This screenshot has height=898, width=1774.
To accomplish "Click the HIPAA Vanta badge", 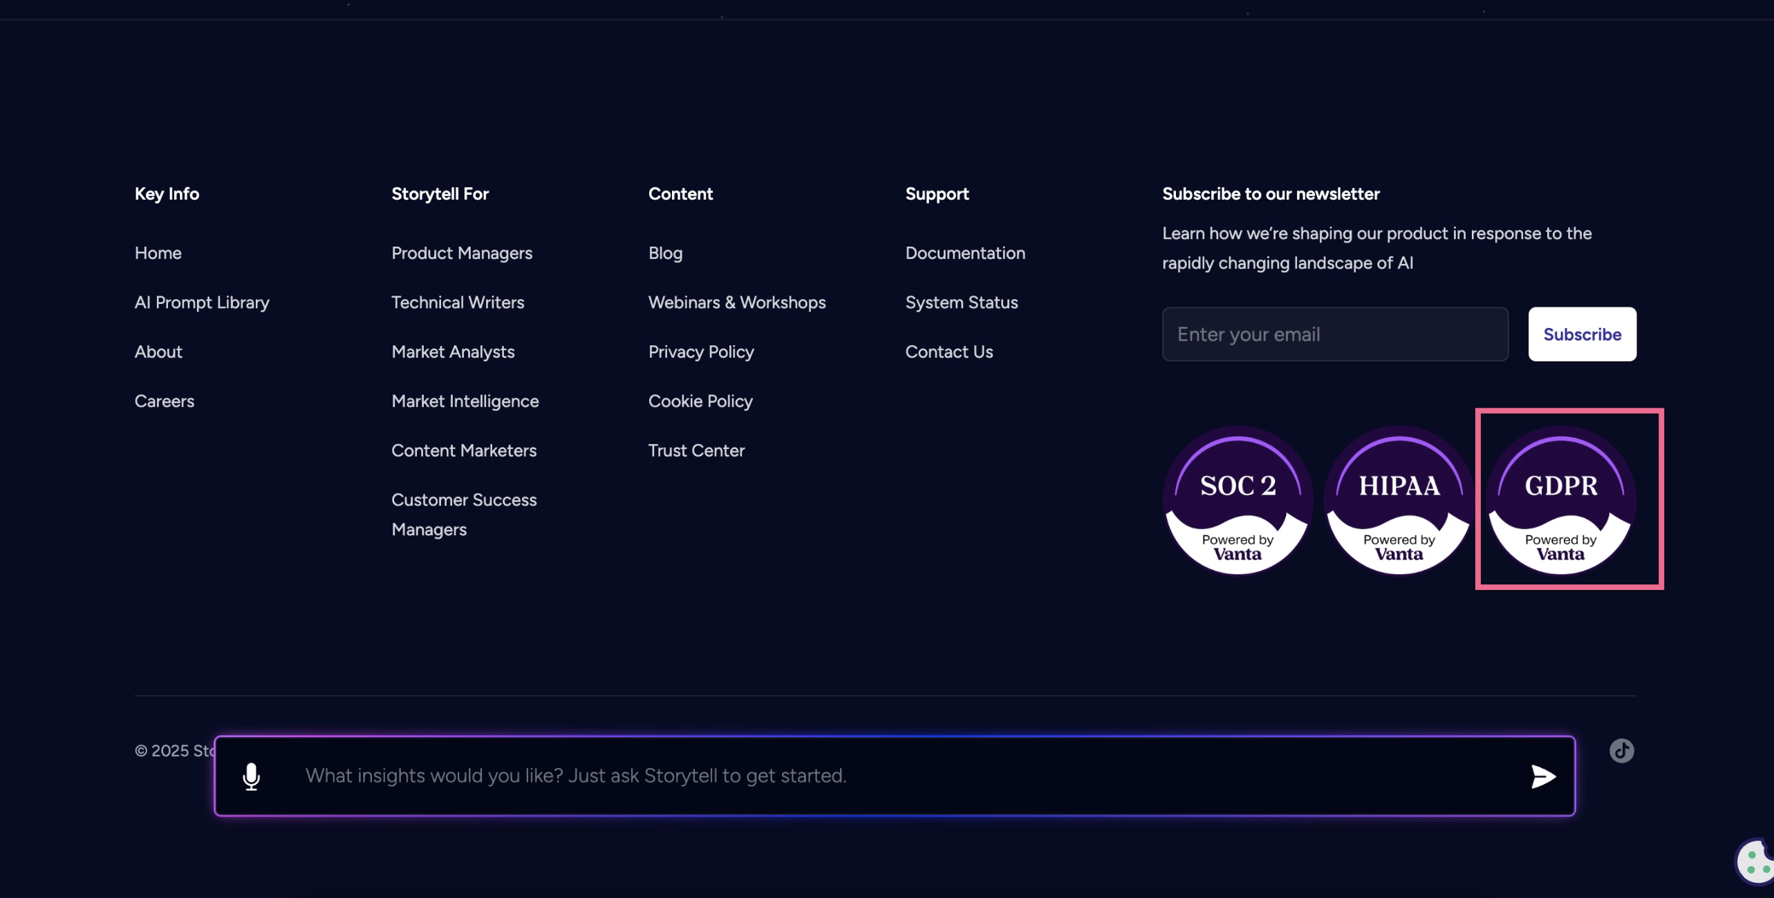I will pyautogui.click(x=1399, y=500).
